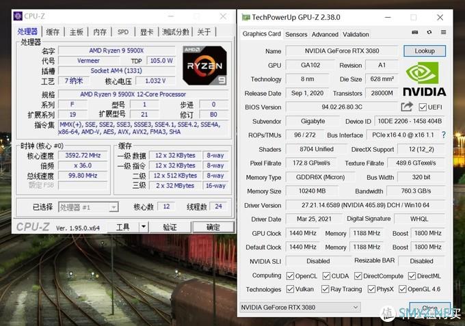This screenshot has width=465, height=326.
Task: Switch to the 缓存 tab in CPU-Z
Action: 53,32
